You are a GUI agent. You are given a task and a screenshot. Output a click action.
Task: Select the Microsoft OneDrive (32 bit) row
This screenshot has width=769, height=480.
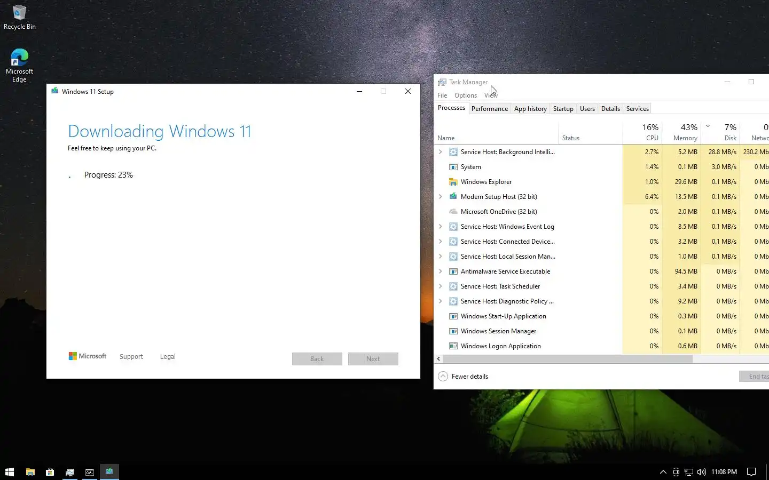coord(602,212)
